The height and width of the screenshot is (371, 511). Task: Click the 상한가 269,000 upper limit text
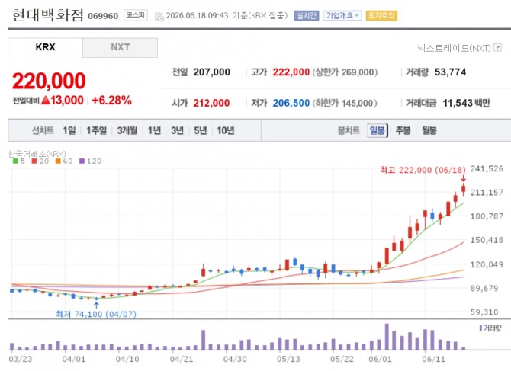345,72
